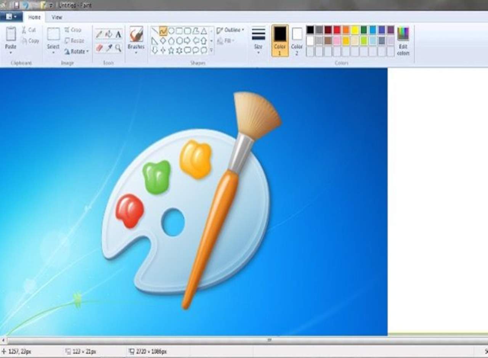This screenshot has height=358, width=488.
Task: Choose the five-point star shape
Action: coord(171,50)
